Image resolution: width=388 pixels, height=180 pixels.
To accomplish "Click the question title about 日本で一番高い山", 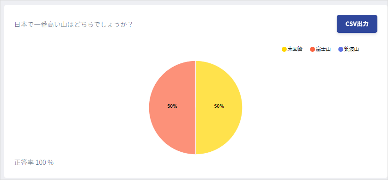I will pyautogui.click(x=73, y=25).
